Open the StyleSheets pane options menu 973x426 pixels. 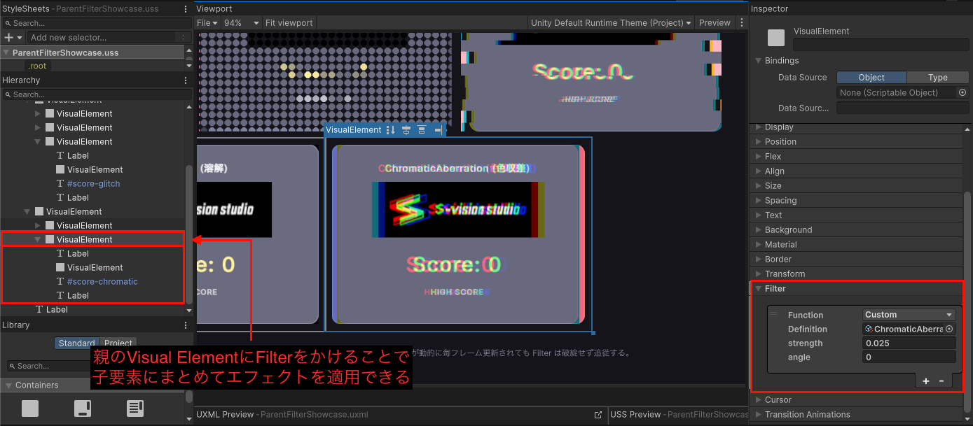186,9
